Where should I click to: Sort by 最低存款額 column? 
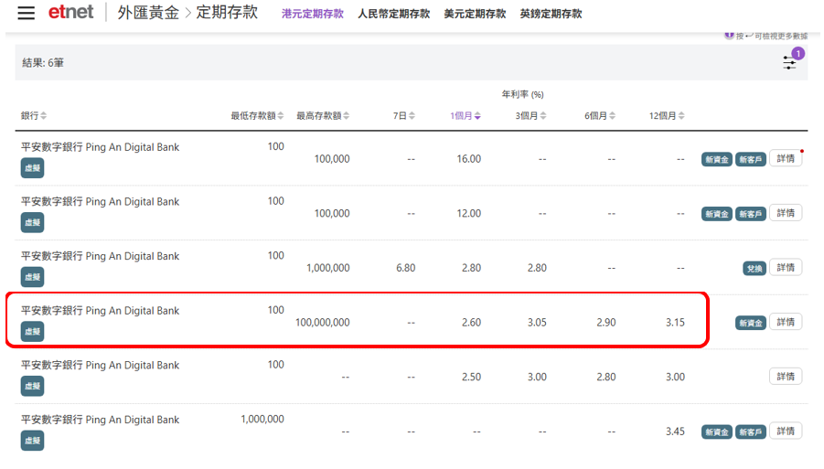coord(257,115)
